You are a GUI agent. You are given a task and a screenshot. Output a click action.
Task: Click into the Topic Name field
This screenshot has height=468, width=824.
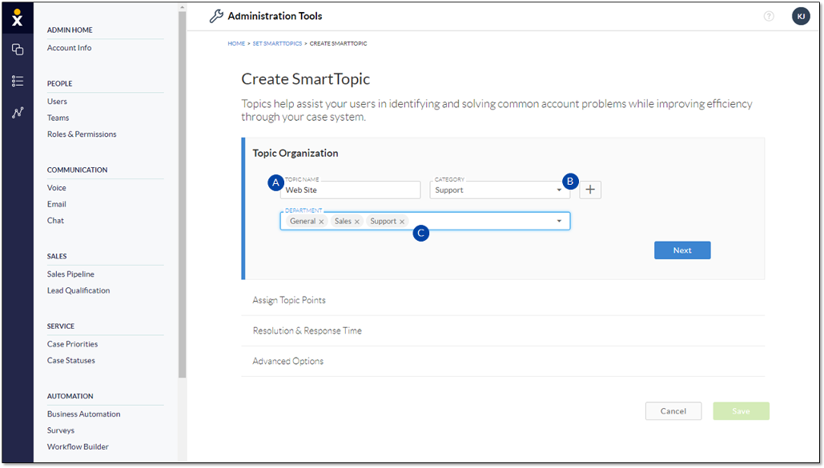click(x=351, y=190)
